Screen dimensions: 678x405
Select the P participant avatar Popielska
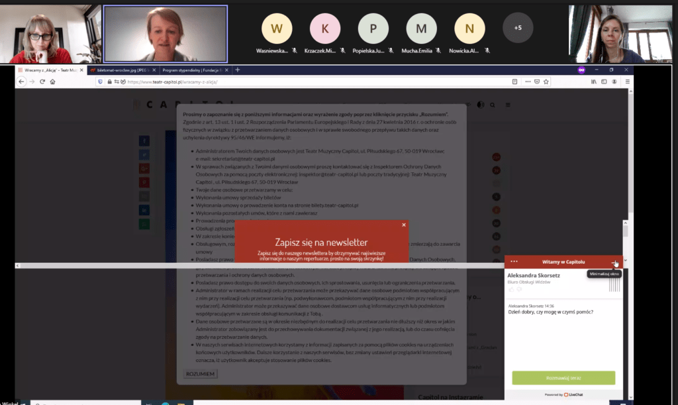tap(373, 29)
